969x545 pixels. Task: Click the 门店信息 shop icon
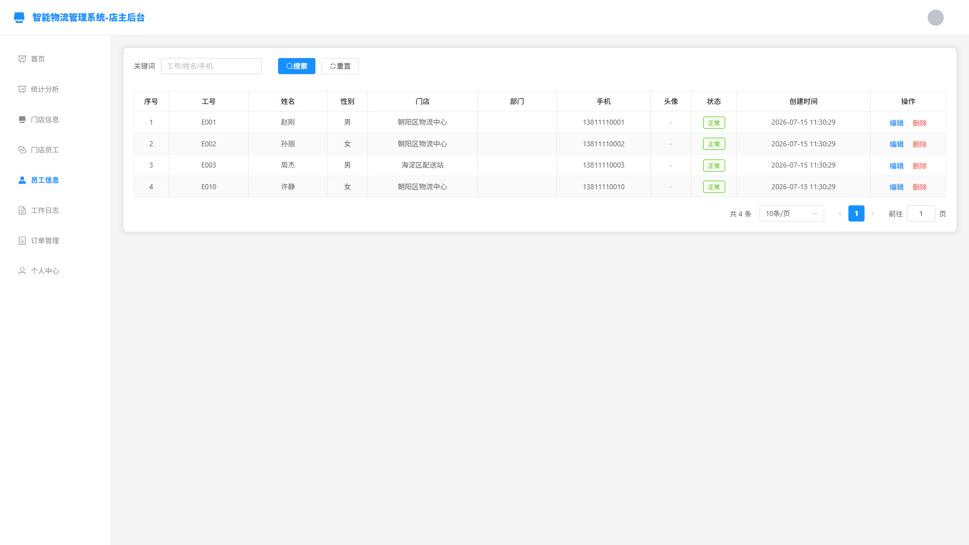[x=22, y=120]
